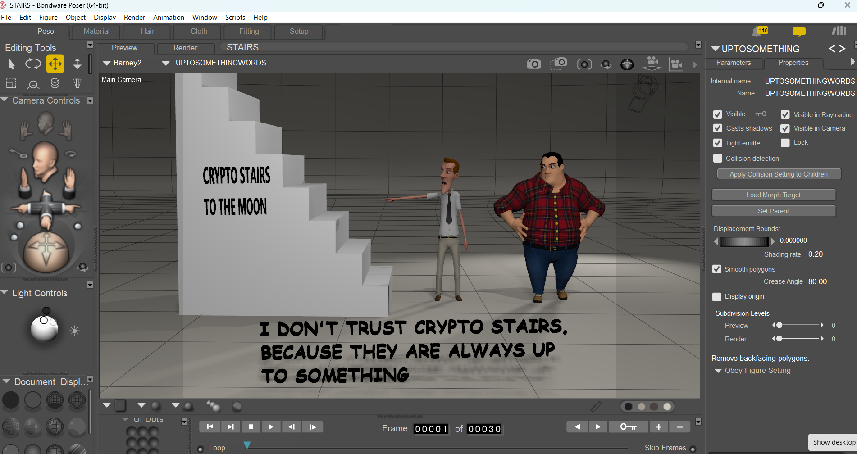Toggle Light emitter checkbox

pyautogui.click(x=718, y=143)
